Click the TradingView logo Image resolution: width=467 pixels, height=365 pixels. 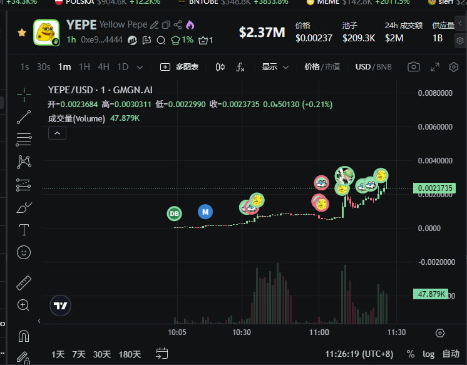coord(61,306)
